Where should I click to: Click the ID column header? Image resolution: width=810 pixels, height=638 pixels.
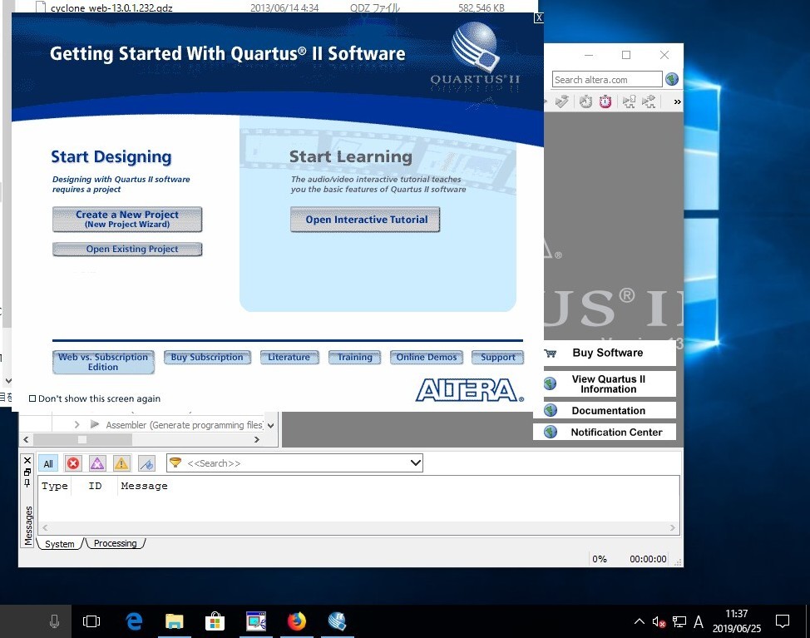[x=95, y=486]
